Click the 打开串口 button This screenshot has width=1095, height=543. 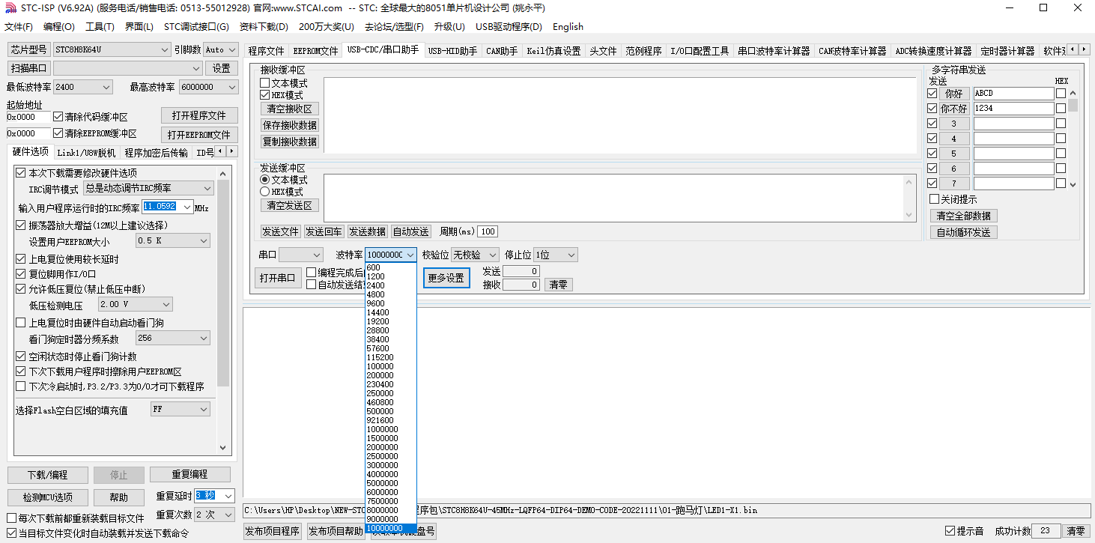(x=277, y=278)
